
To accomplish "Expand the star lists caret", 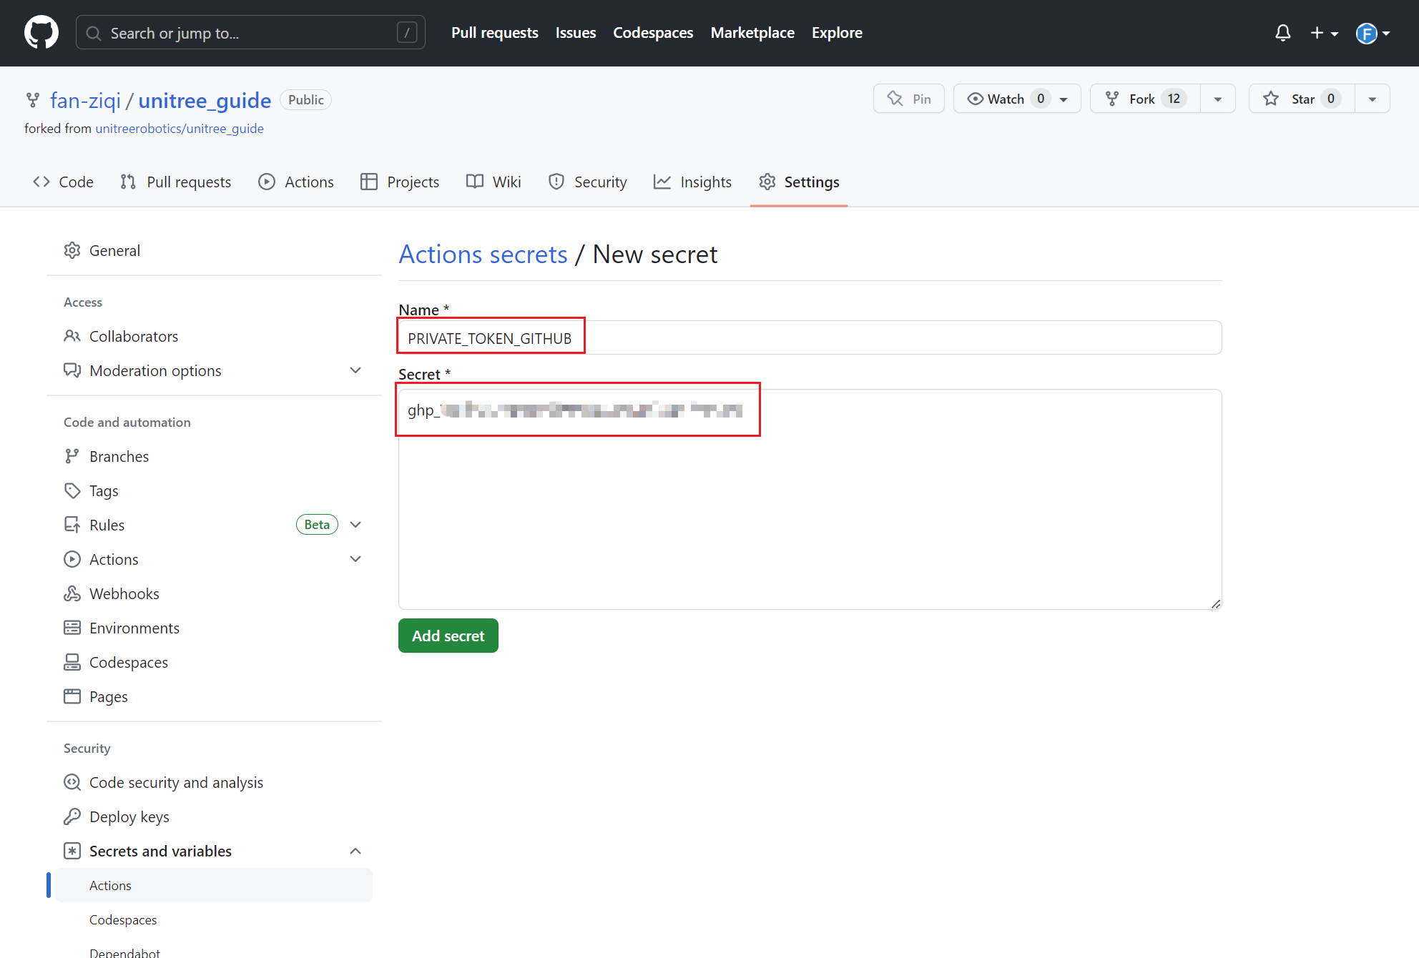I will [1372, 99].
